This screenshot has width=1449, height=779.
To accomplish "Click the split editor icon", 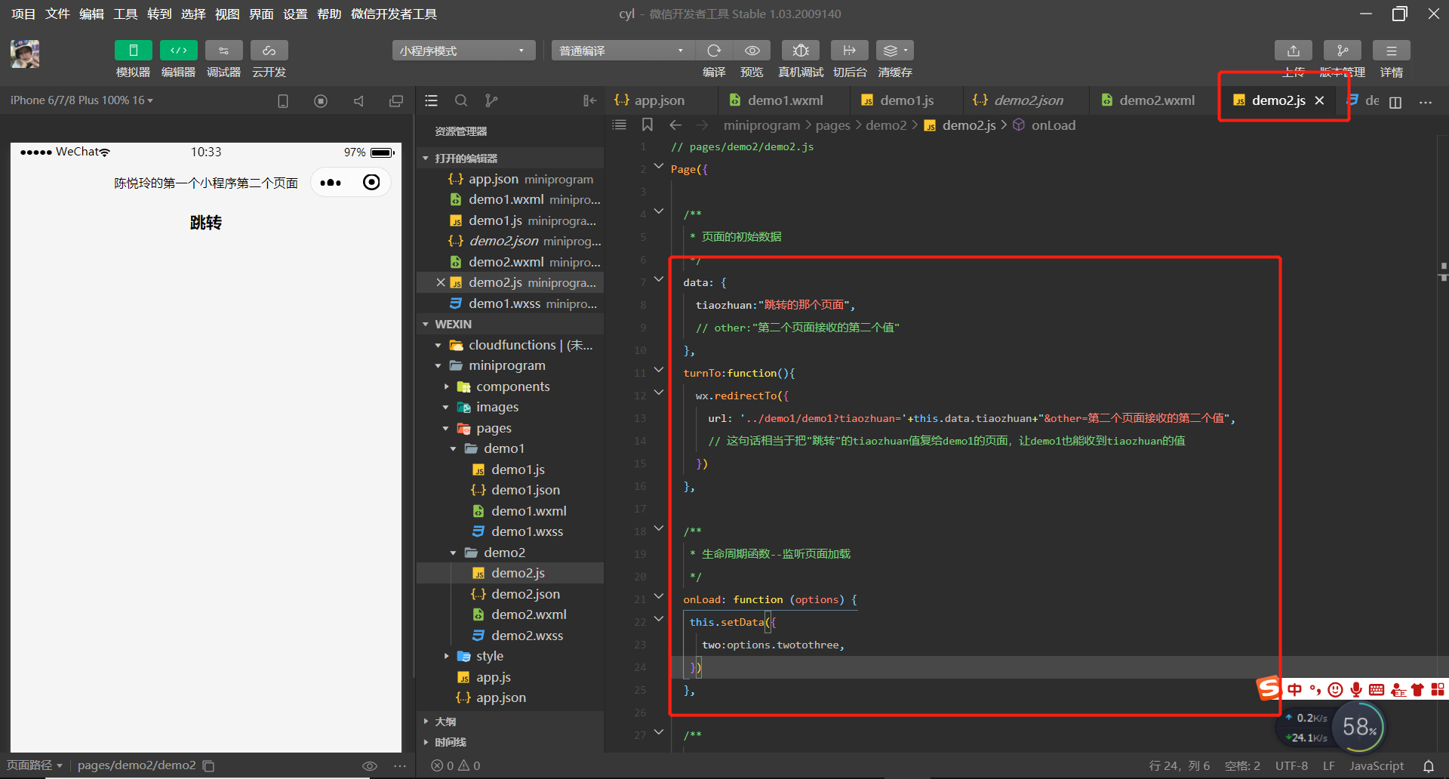I will [1395, 102].
